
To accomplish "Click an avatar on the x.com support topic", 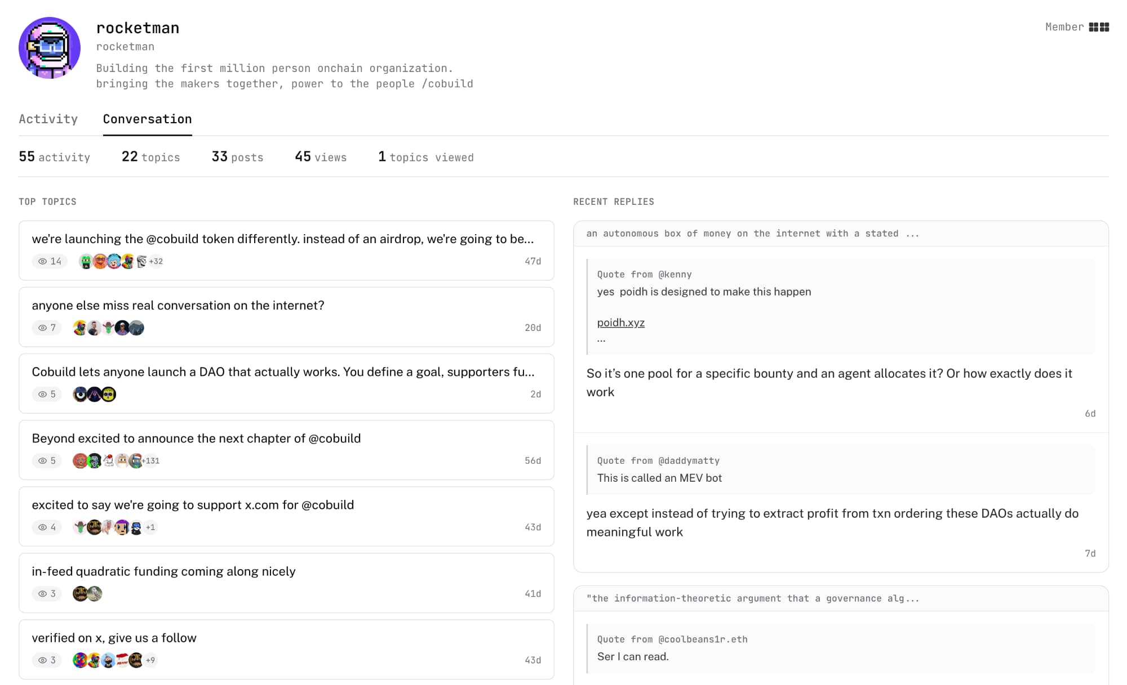I will click(79, 527).
